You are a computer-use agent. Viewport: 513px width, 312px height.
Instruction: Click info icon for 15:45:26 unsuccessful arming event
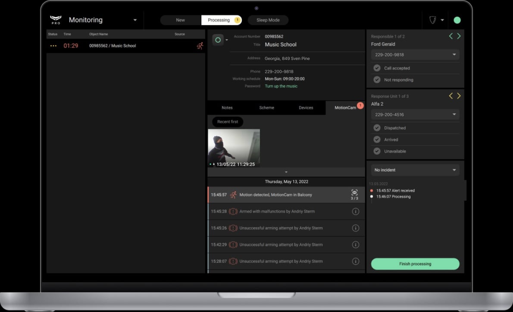click(356, 228)
